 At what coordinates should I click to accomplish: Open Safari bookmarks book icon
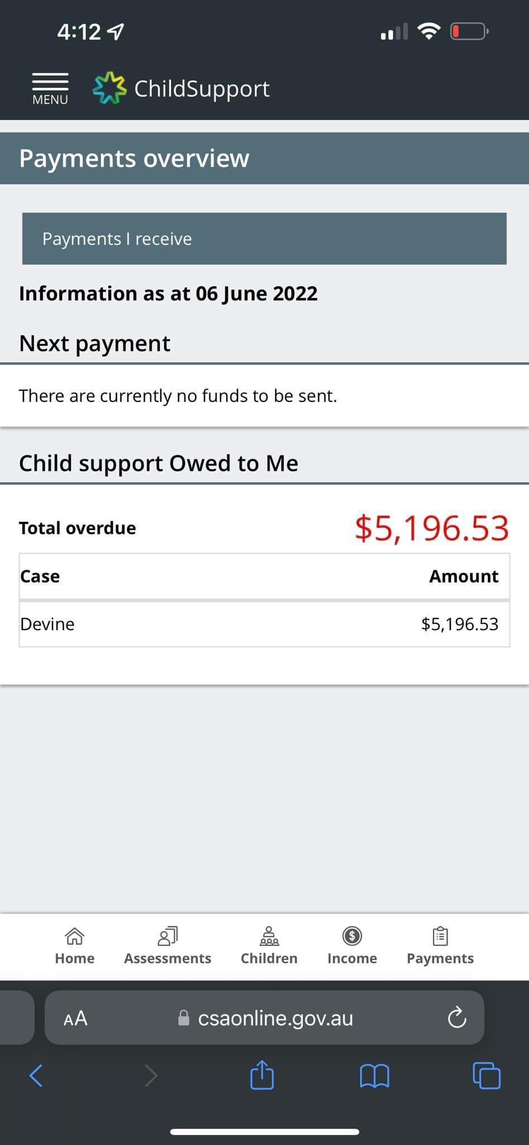pyautogui.click(x=374, y=1076)
